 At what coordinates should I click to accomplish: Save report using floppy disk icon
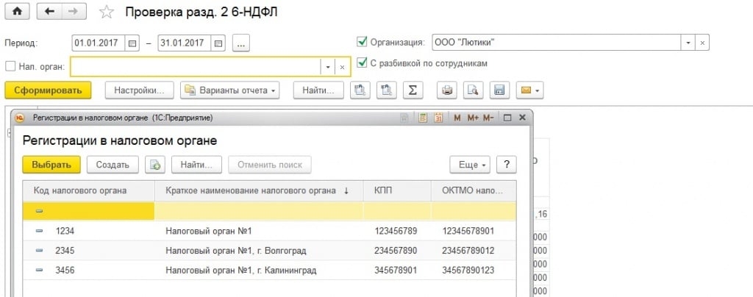click(499, 90)
